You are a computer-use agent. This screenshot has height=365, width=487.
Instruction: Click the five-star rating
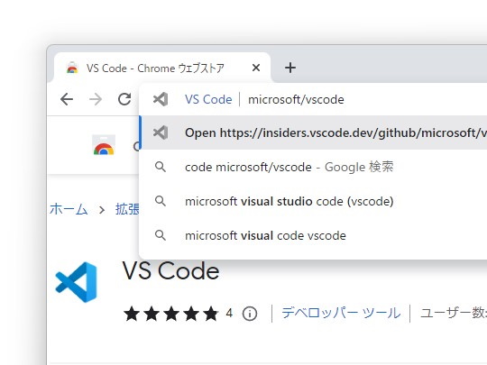(171, 314)
